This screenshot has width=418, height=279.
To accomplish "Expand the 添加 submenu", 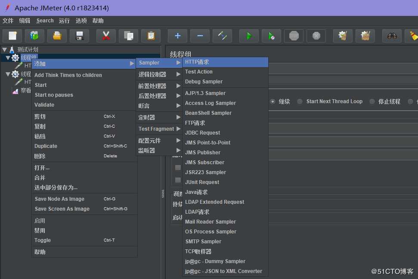I will coord(84,64).
